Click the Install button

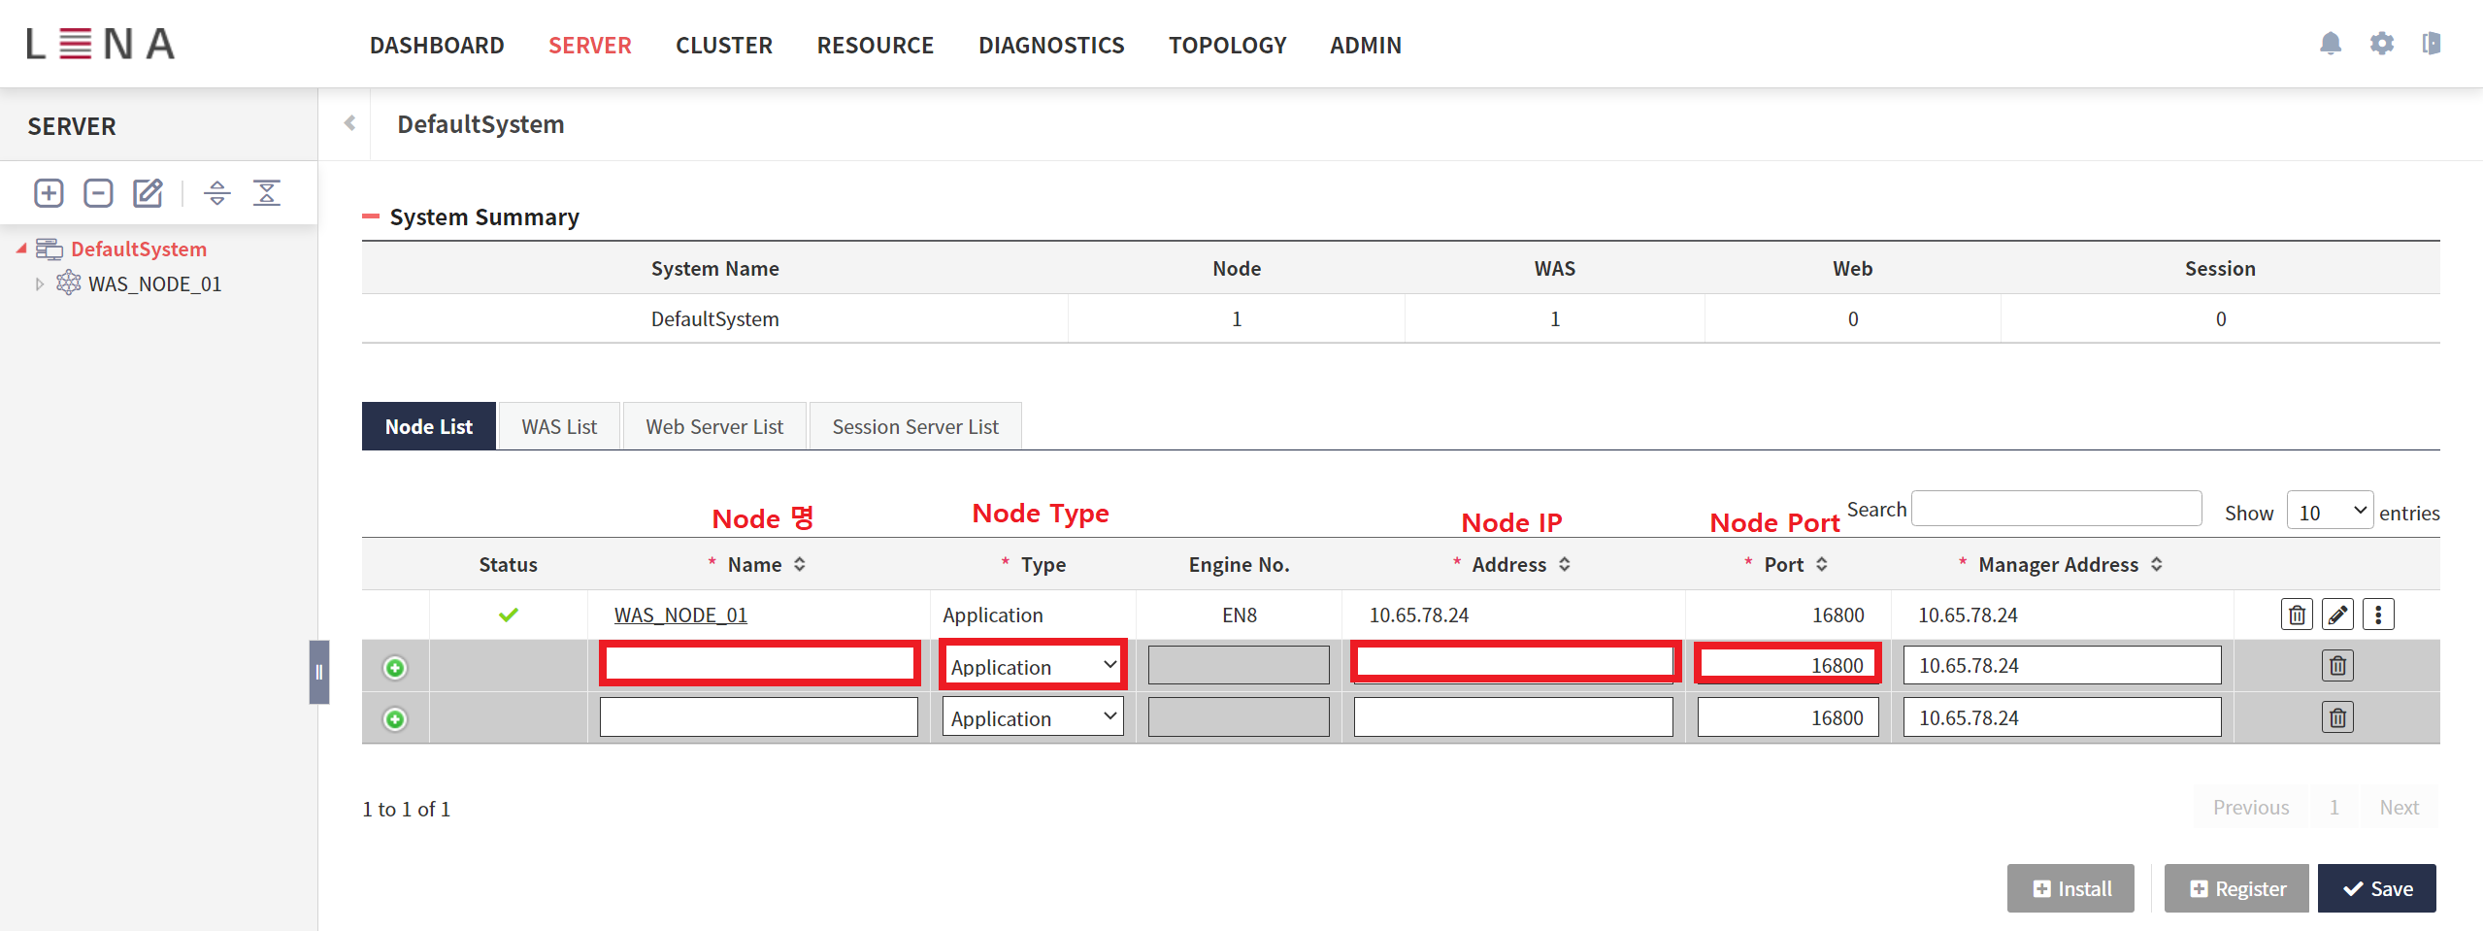[2069, 887]
